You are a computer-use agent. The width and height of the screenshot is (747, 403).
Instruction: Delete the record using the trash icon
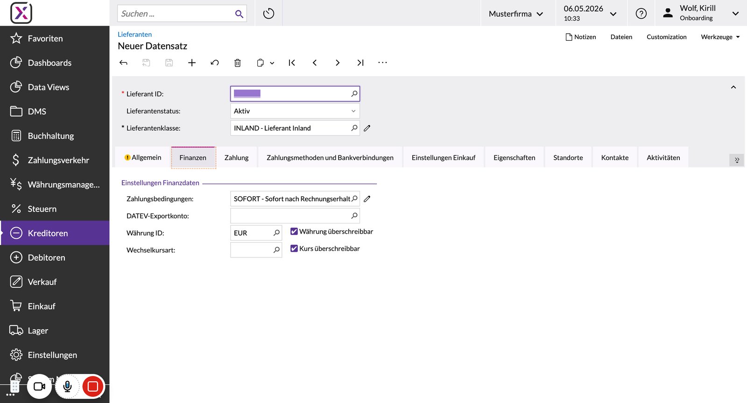(238, 63)
